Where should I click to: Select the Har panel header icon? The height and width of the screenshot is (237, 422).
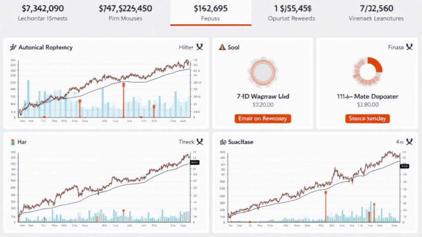click(x=12, y=142)
